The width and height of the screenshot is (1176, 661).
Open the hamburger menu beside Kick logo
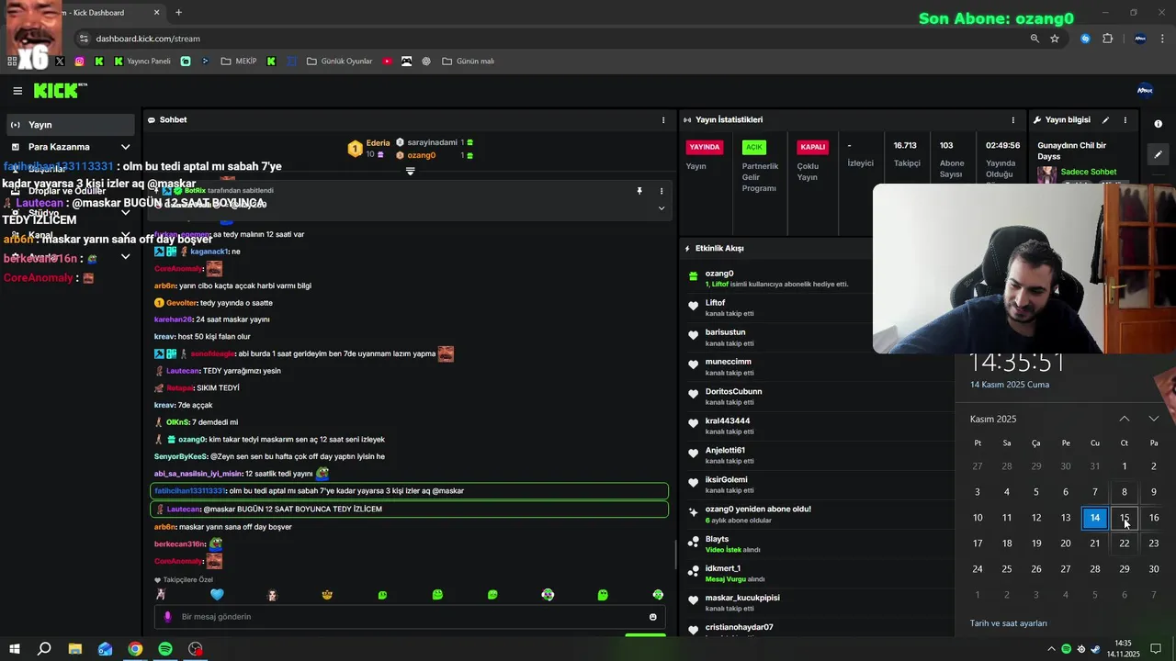(x=17, y=91)
